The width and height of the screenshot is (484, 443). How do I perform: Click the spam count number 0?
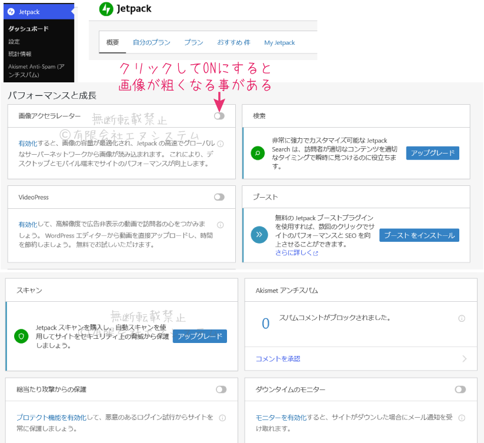[265, 324]
